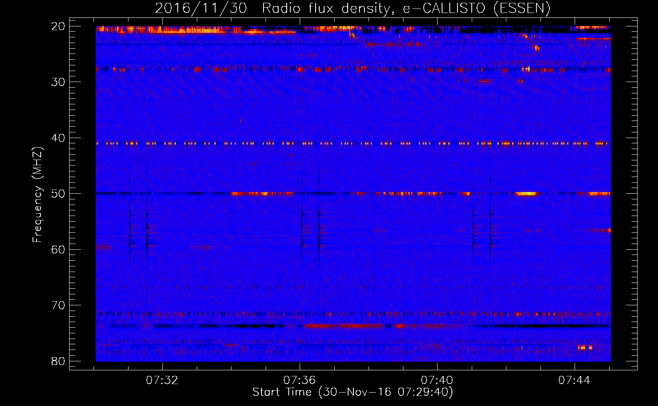Click the '80' frequency tick label
Viewport: 658px width, 406px height.
58,361
